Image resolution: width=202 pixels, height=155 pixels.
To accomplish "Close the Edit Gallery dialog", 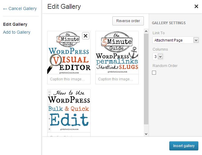I will click(196, 6).
